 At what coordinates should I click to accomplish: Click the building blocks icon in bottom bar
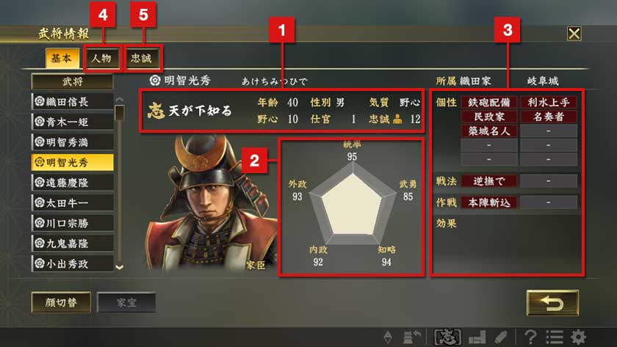477,337
